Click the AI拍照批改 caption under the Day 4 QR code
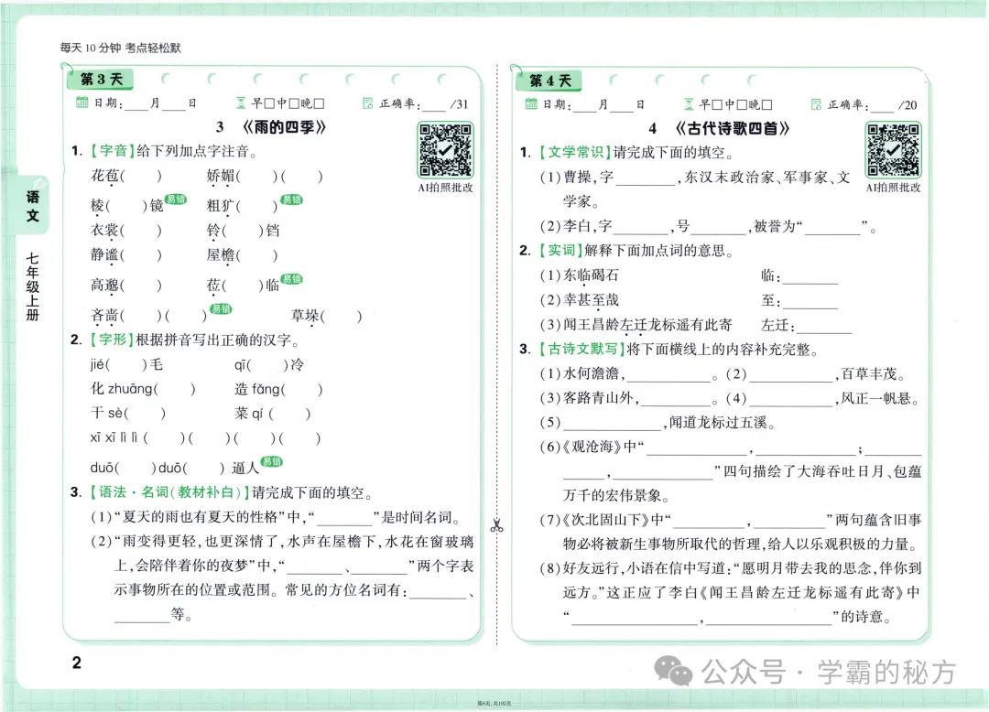Image resolution: width=989 pixels, height=712 pixels. tap(893, 188)
